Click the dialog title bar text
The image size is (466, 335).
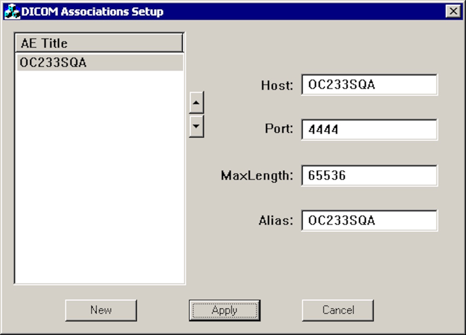92,11
